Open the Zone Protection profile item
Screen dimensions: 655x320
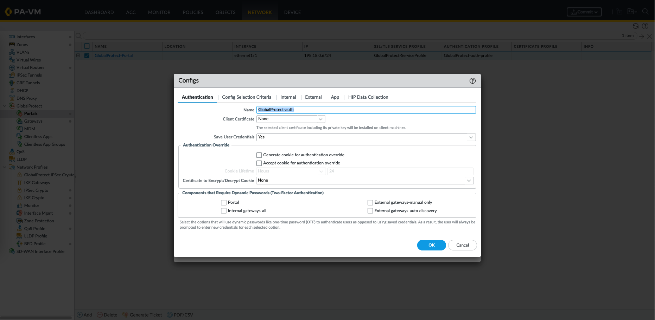pos(39,221)
